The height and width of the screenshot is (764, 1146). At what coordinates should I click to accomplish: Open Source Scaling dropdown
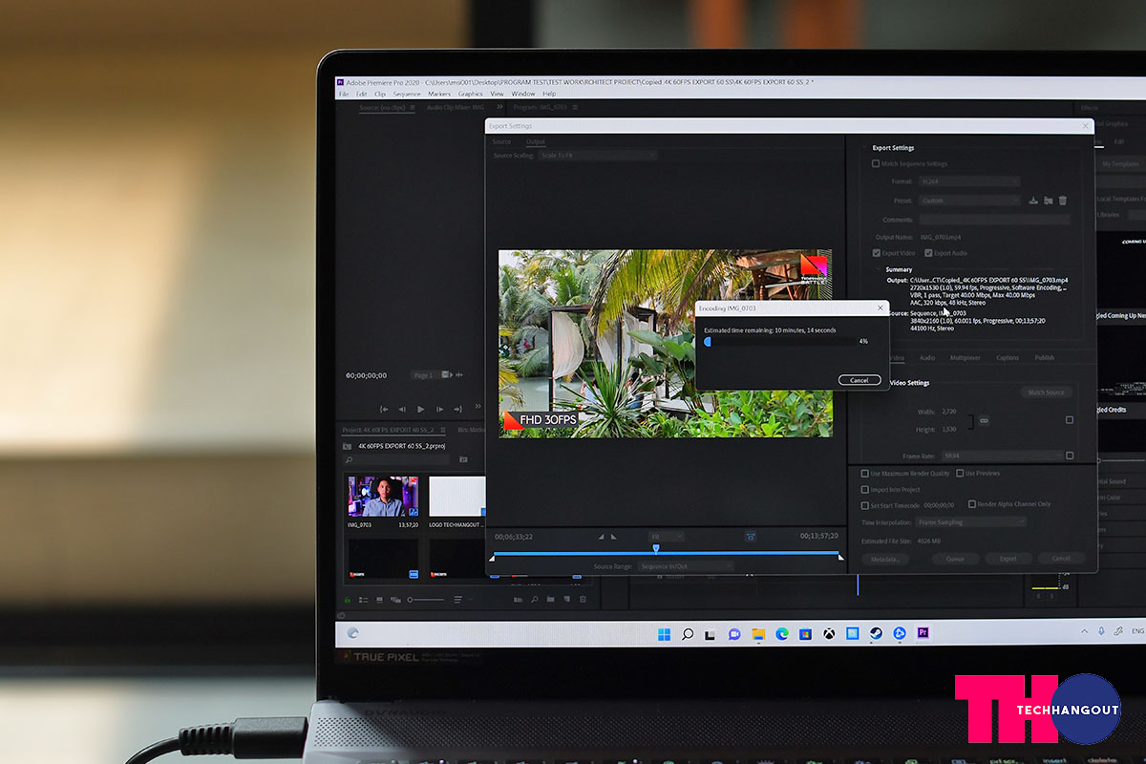tap(597, 156)
